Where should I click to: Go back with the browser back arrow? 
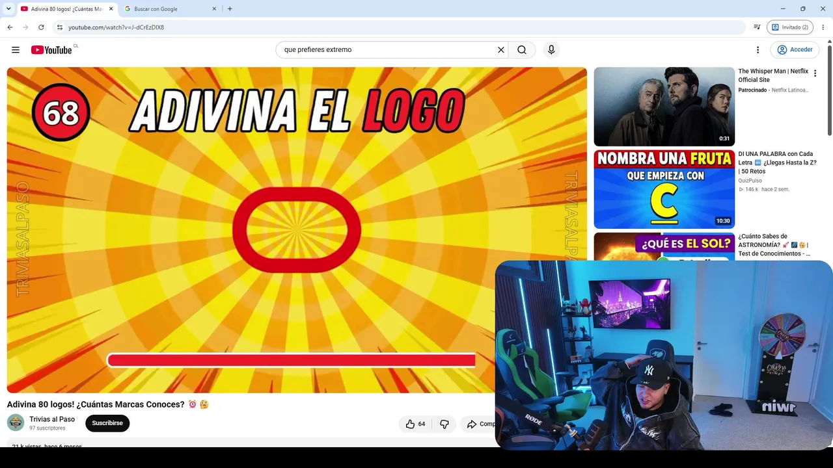click(10, 27)
